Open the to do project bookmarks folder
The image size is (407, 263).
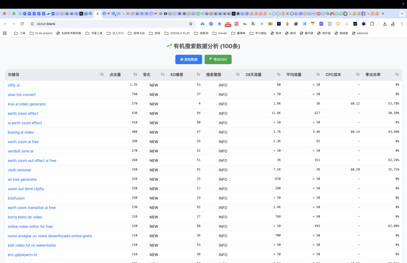pyautogui.click(x=41, y=33)
